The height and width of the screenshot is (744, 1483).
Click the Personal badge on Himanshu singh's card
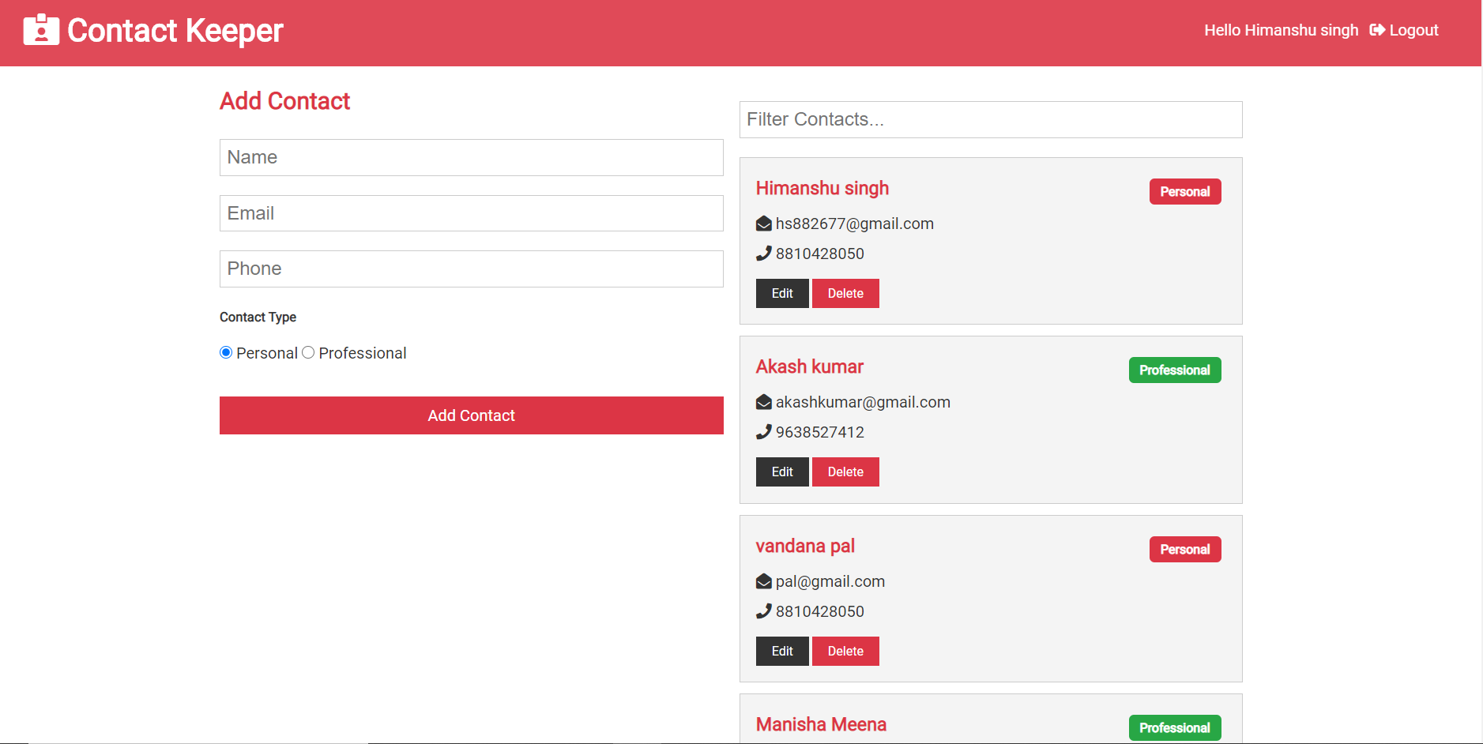1185,191
